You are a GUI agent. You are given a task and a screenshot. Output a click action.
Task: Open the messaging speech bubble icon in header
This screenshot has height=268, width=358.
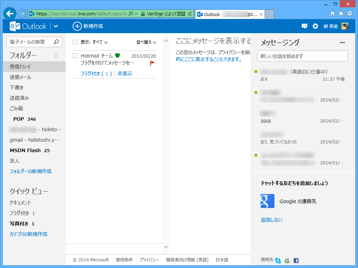pyautogui.click(x=304, y=26)
